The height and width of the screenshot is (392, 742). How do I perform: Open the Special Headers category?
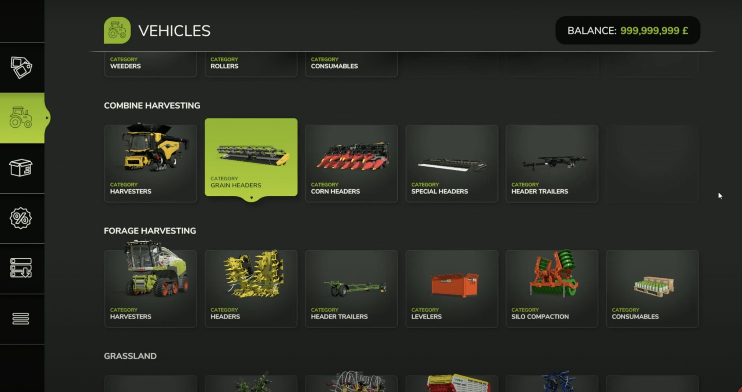(452, 164)
